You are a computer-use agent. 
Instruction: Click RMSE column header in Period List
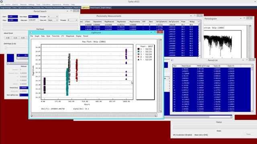tap(204, 66)
